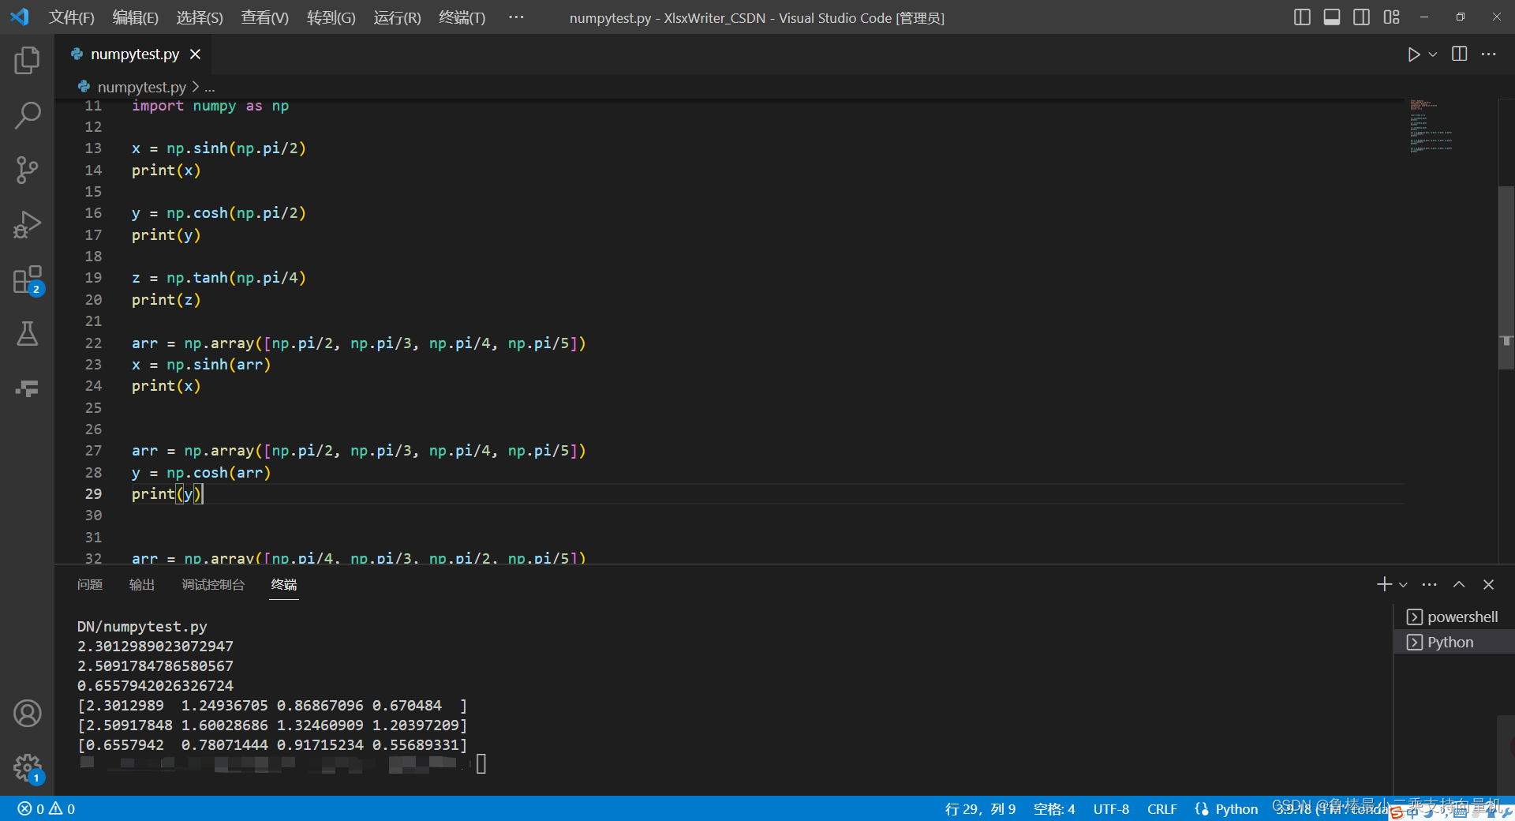Open the 运行(R) menu
The width and height of the screenshot is (1515, 821).
coord(397,17)
